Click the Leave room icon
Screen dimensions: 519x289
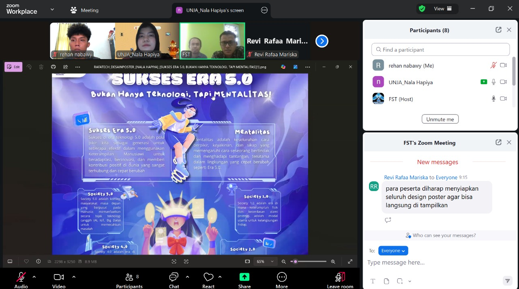point(340,277)
